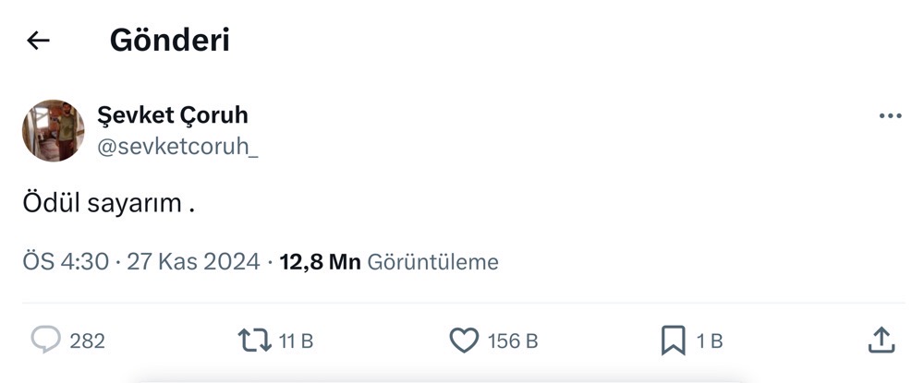924x383 pixels.
Task: Click the reply speech bubble icon
Action: pos(45,341)
